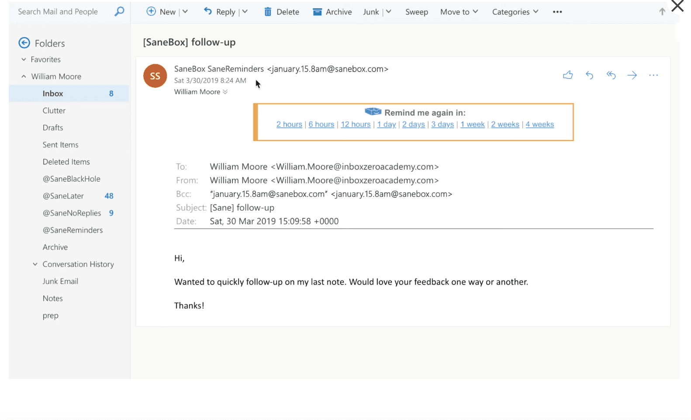Open message more actions ellipsis
This screenshot has width=691, height=420.
[653, 75]
